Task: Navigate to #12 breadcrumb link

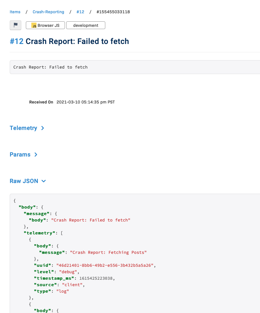Action: click(x=80, y=12)
